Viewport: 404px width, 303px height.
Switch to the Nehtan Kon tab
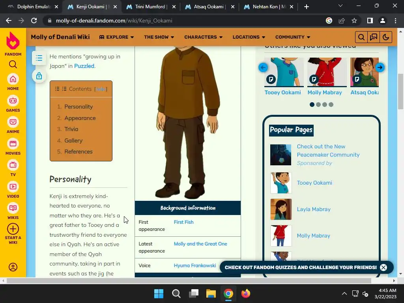point(268,7)
